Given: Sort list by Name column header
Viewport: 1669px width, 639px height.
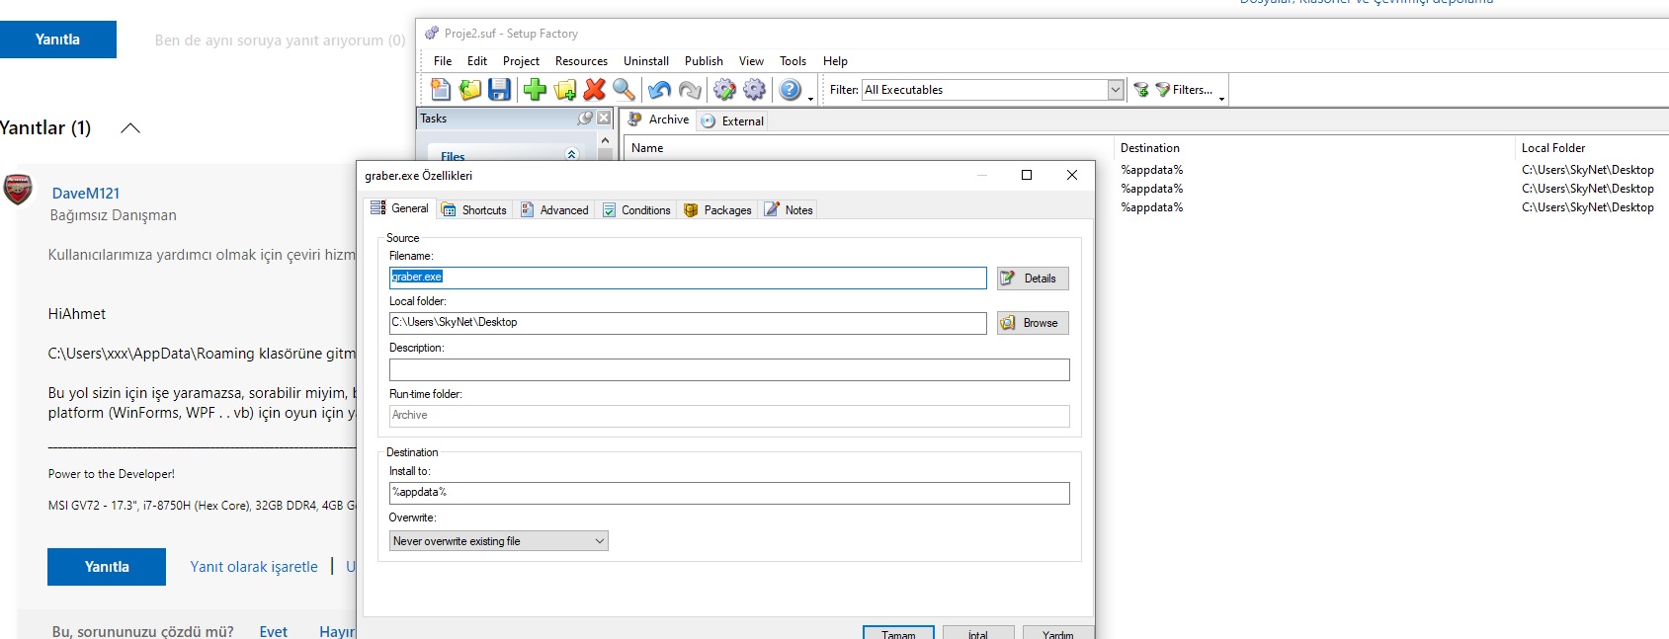Looking at the screenshot, I should [x=870, y=148].
